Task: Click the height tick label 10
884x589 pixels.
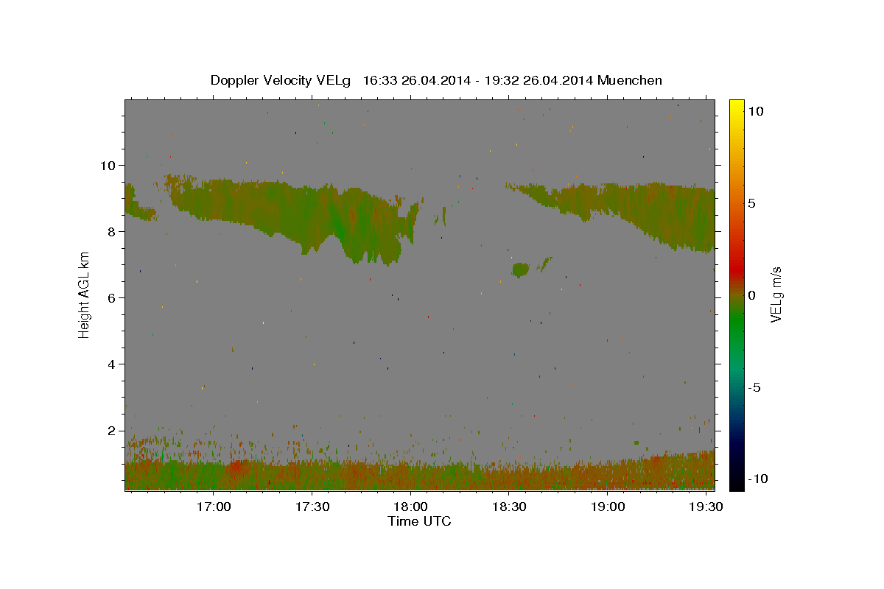Action: click(109, 165)
